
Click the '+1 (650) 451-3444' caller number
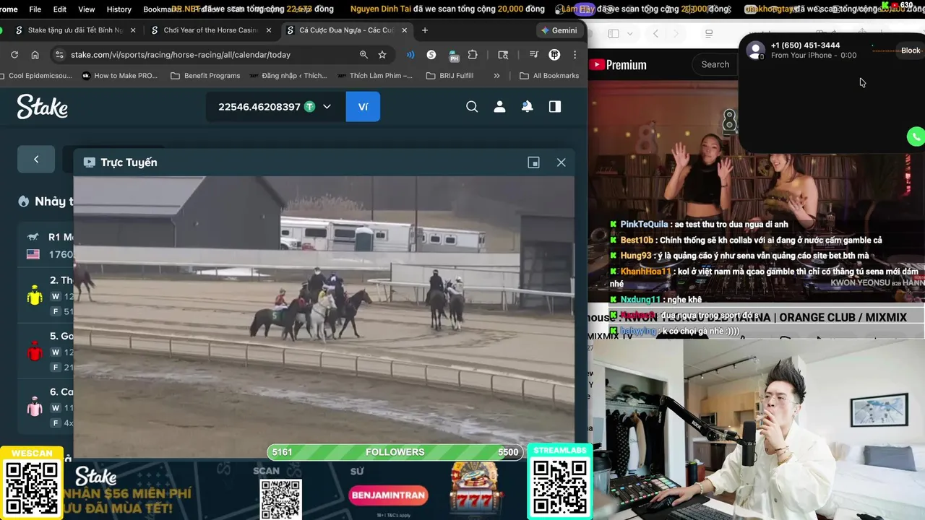(805, 45)
